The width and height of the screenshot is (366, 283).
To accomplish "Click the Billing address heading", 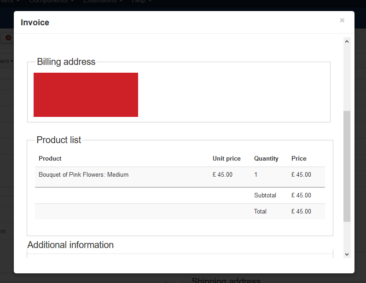I will (66, 62).
